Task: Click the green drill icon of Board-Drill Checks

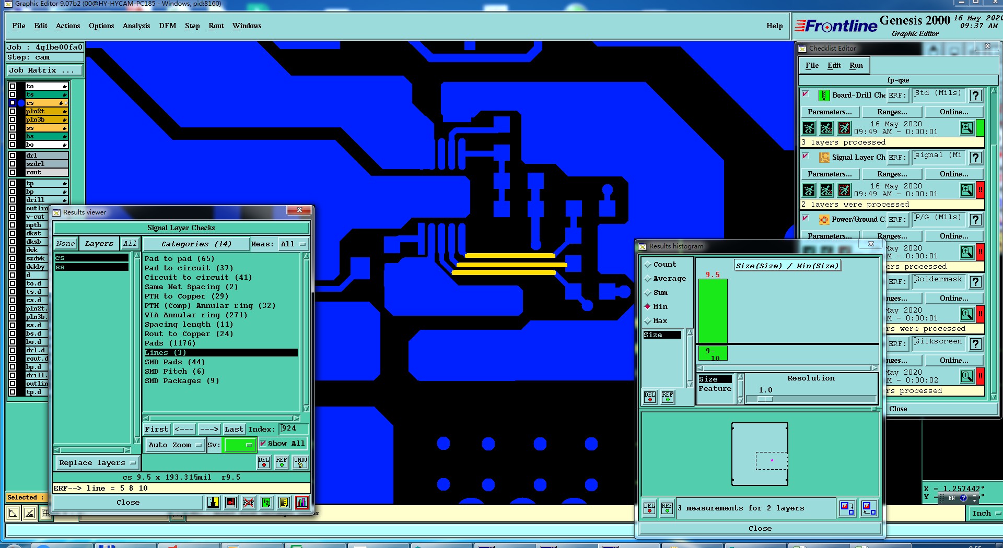Action: click(824, 96)
